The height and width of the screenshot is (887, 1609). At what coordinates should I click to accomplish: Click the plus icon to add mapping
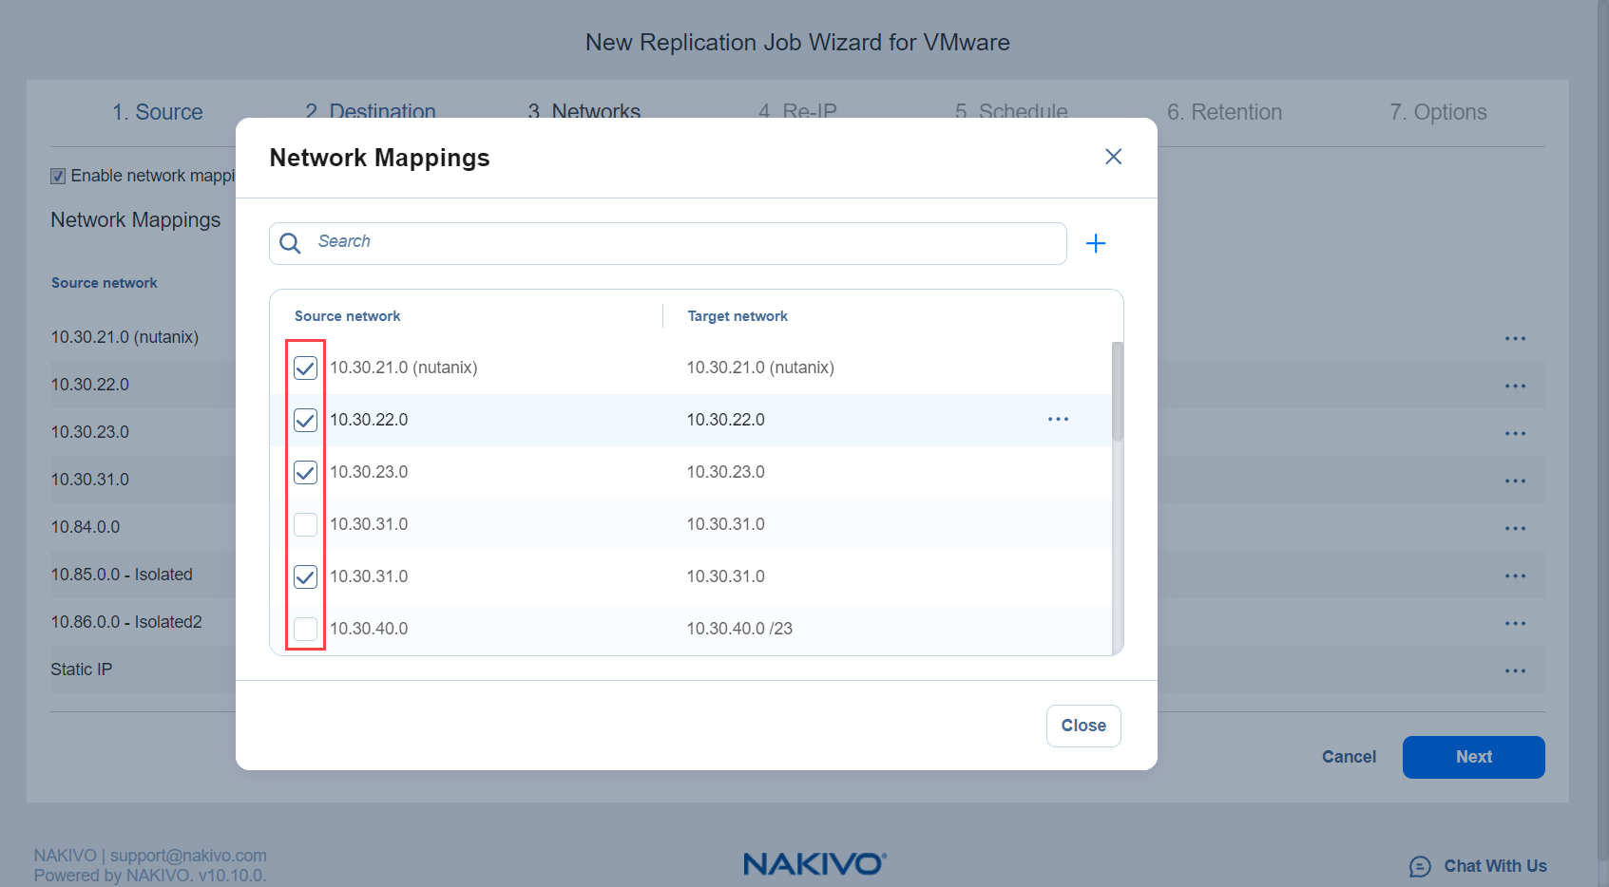tap(1096, 244)
